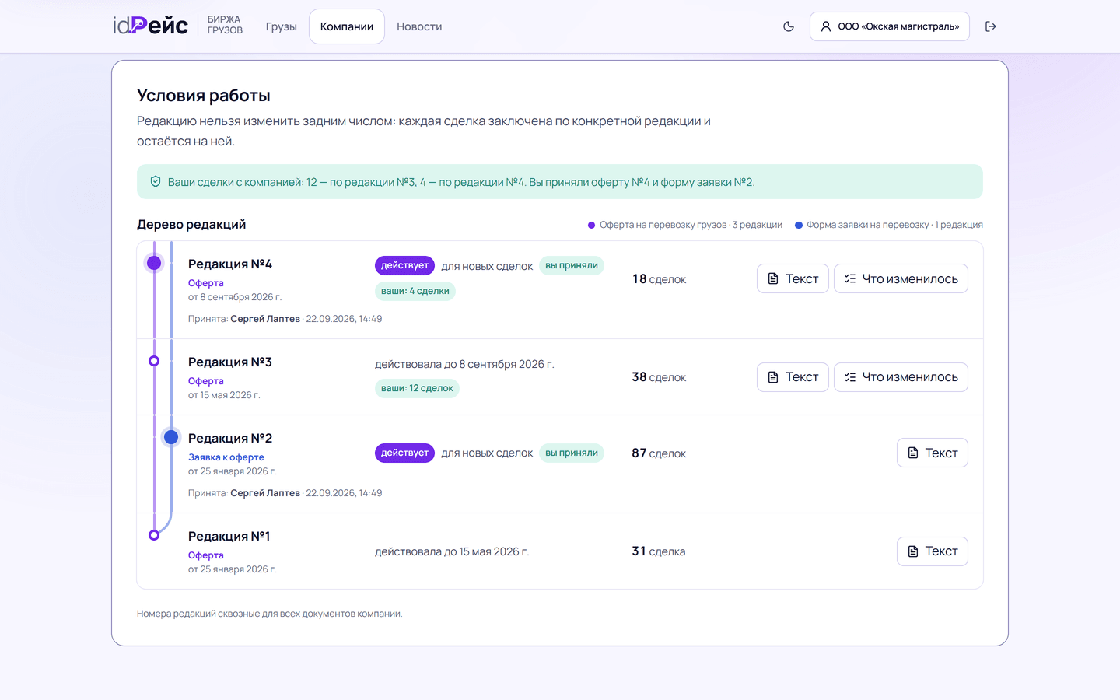Open Текст for Редакция №2
The image size is (1120, 700).
tap(933, 453)
